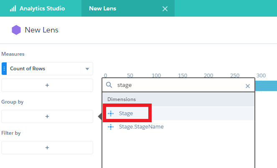Add a new measure with plus button
This screenshot has width=277, height=168.
[47, 85]
